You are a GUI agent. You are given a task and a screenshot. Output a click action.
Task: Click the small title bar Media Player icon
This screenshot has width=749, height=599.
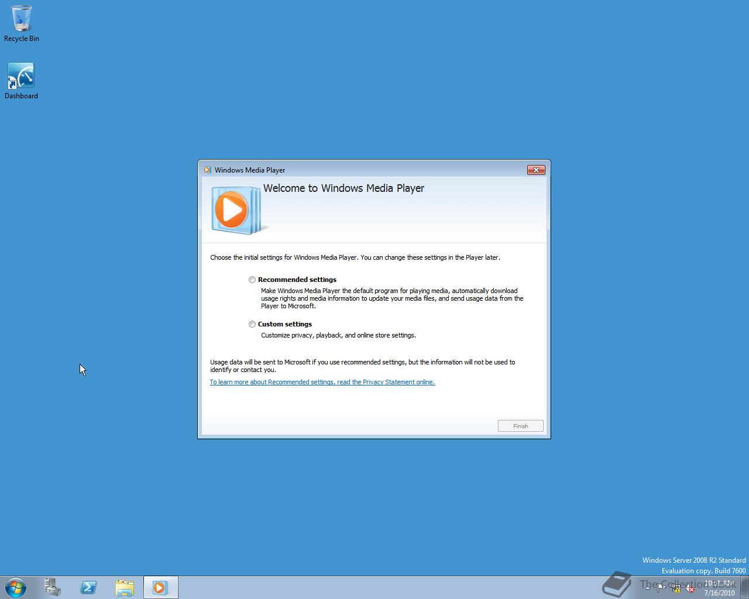207,170
